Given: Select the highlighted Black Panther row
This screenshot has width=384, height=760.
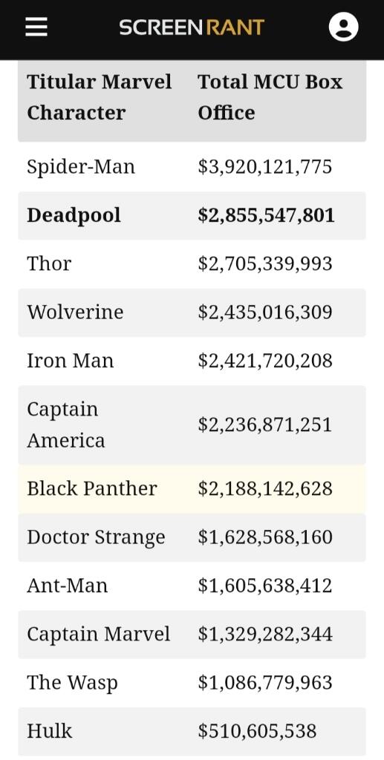Looking at the screenshot, I should click(192, 488).
